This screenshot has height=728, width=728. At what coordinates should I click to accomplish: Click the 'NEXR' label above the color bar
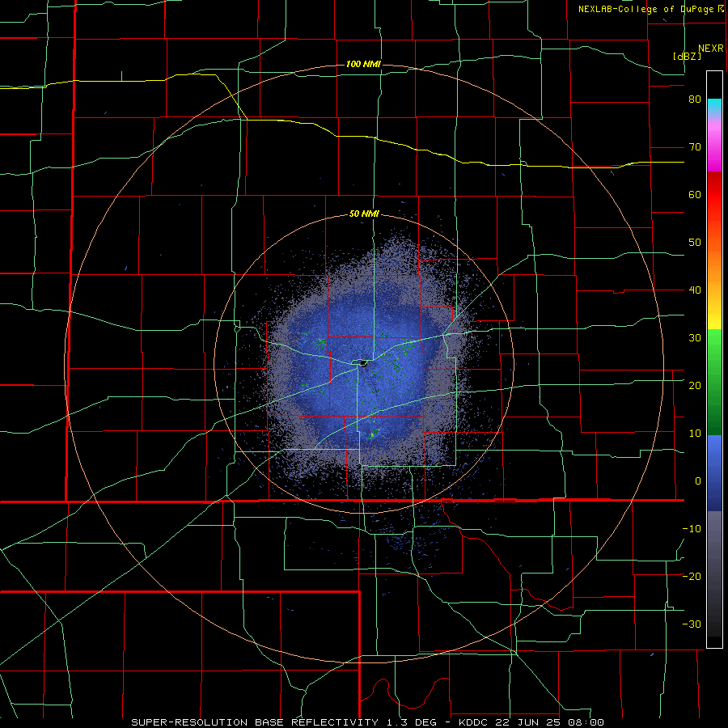pyautogui.click(x=711, y=49)
